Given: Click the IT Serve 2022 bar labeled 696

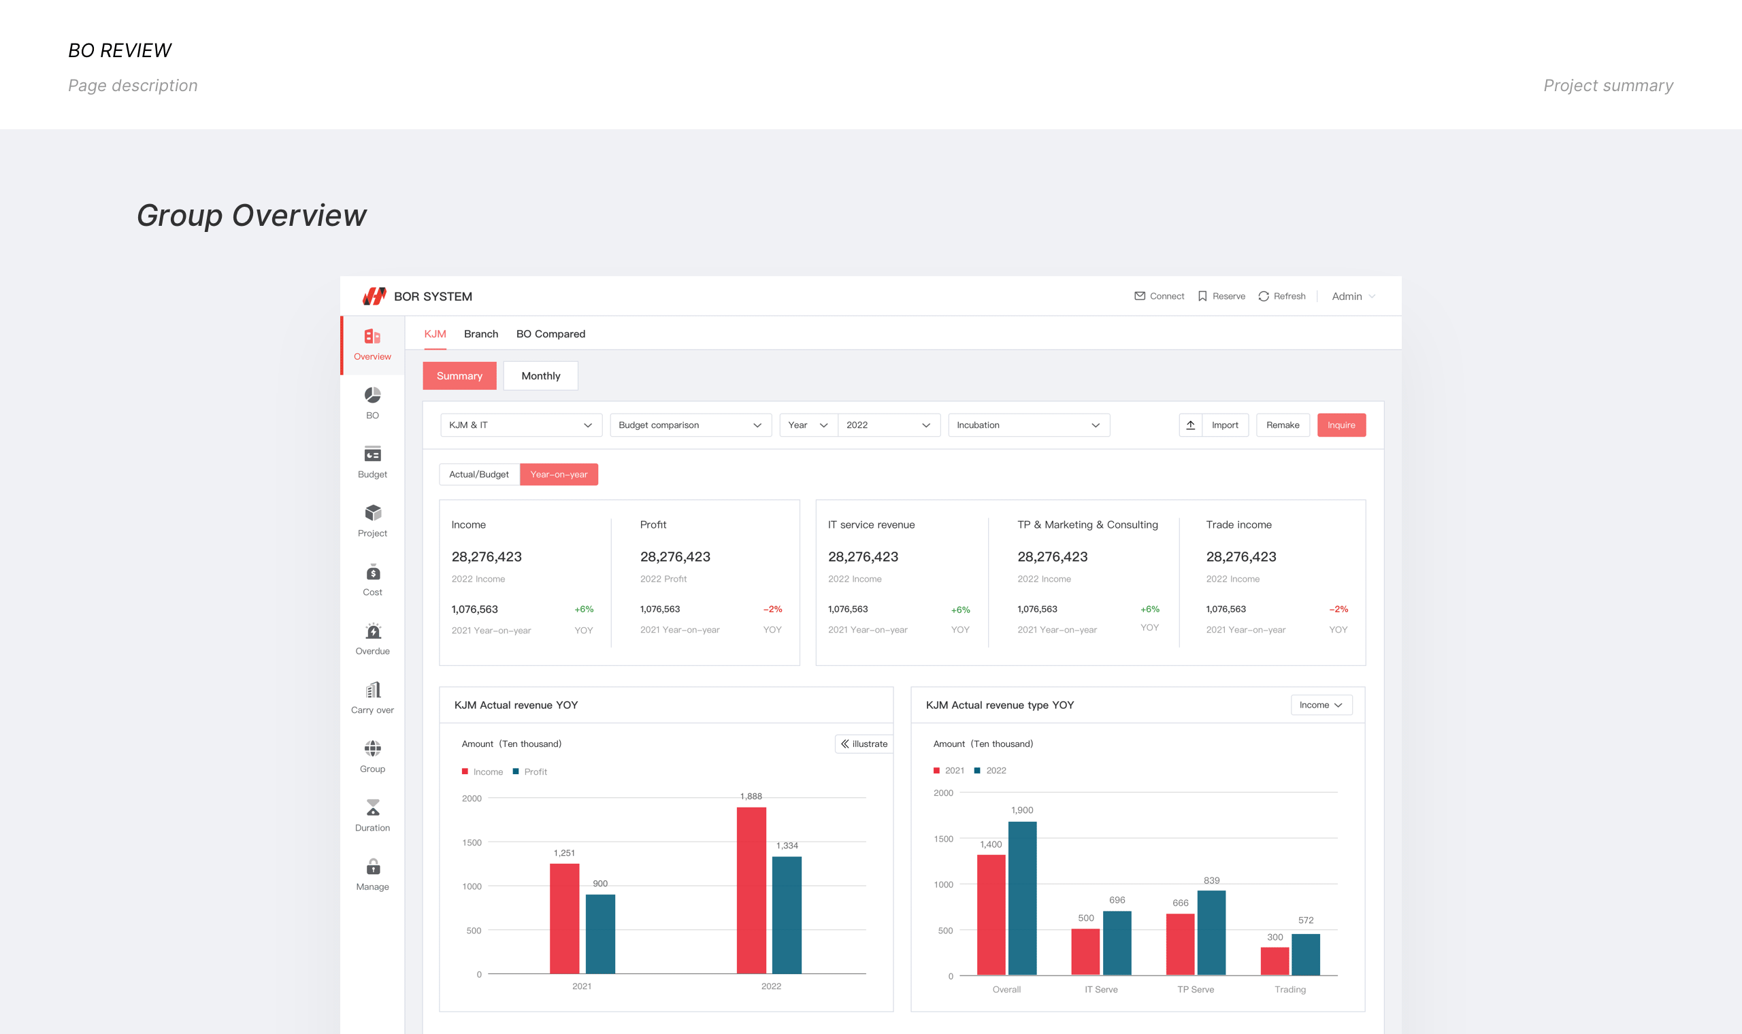Looking at the screenshot, I should (x=1117, y=943).
